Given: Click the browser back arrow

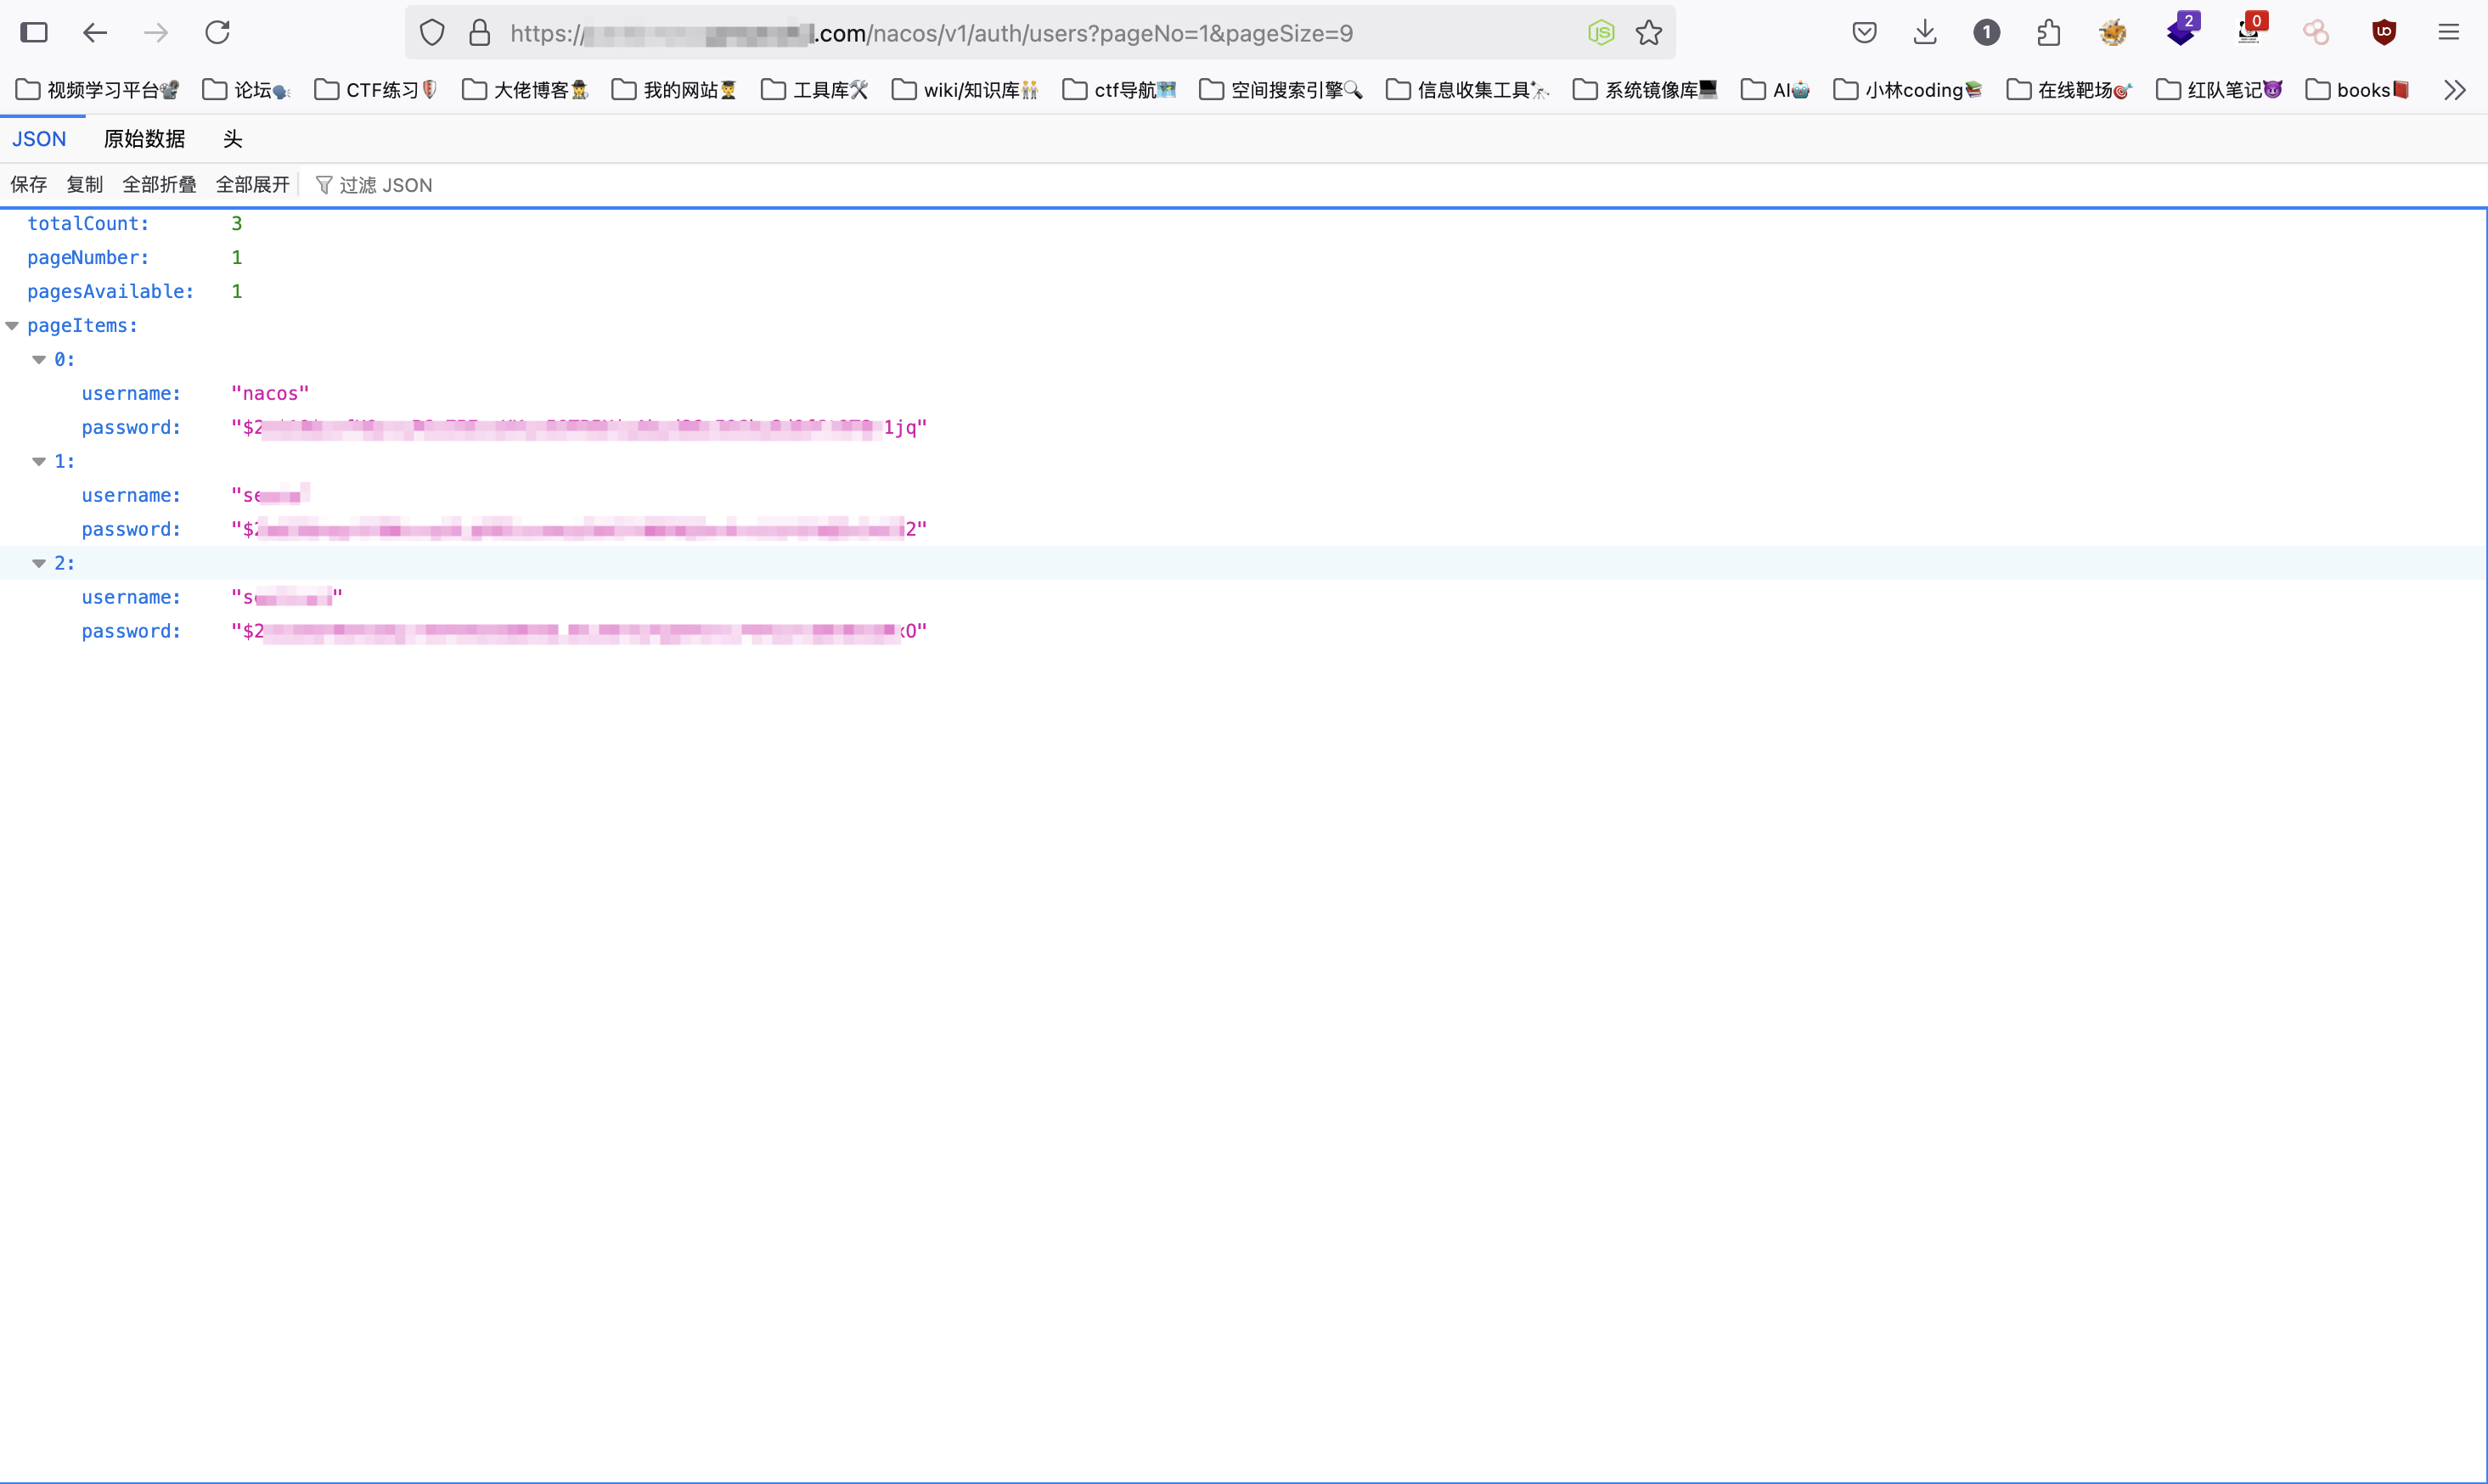Looking at the screenshot, I should (x=95, y=33).
